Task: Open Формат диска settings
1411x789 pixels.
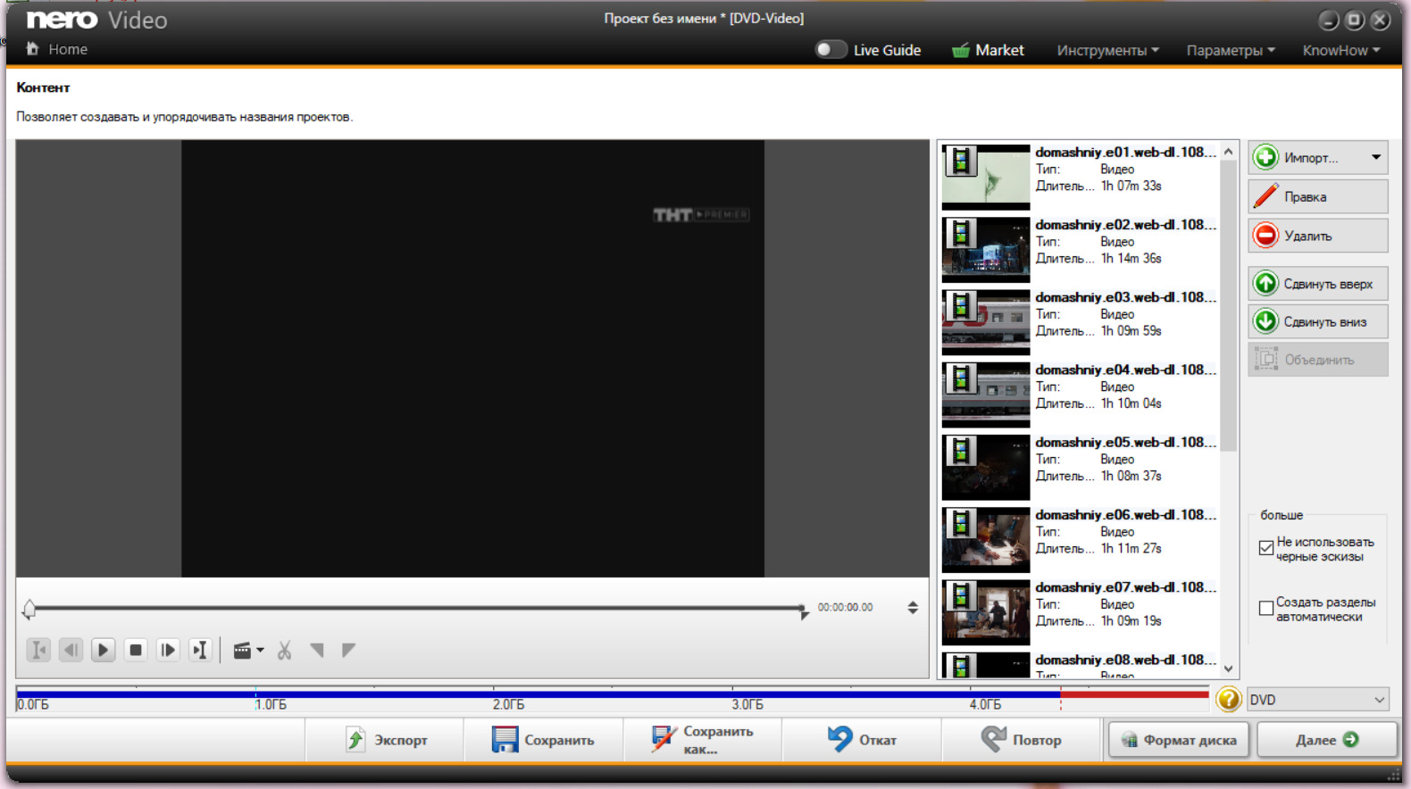Action: pos(1179,740)
